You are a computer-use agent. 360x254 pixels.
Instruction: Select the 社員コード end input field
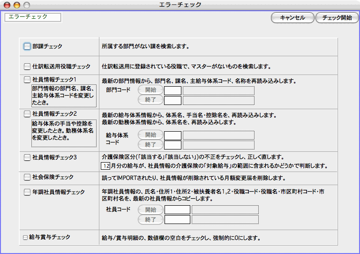coord(177,219)
